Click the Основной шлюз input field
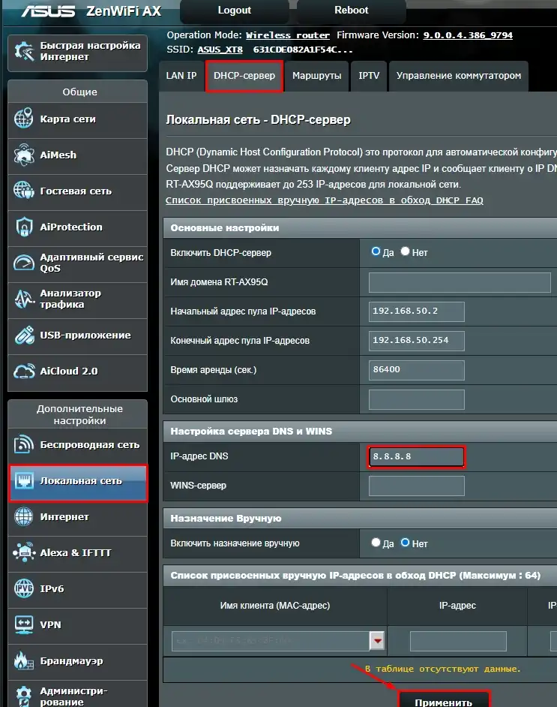This screenshot has width=557, height=707. coord(417,399)
